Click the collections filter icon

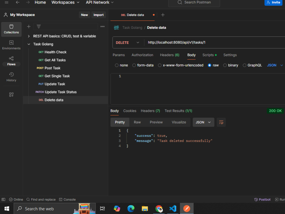(x=39, y=27)
